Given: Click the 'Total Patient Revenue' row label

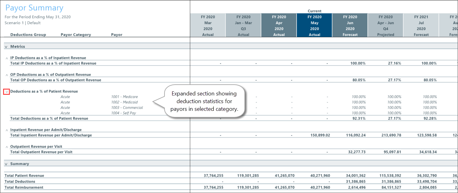Looking at the screenshot, I should (x=24, y=176).
